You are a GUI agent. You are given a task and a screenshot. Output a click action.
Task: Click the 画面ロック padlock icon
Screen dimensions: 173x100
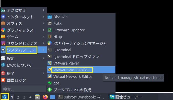(3, 80)
